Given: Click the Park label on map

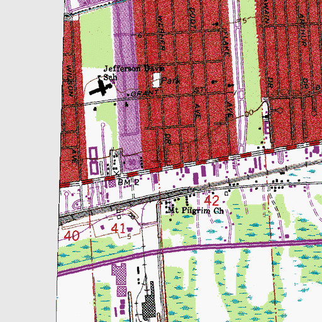Looking at the screenshot, I should pyautogui.click(x=171, y=80).
